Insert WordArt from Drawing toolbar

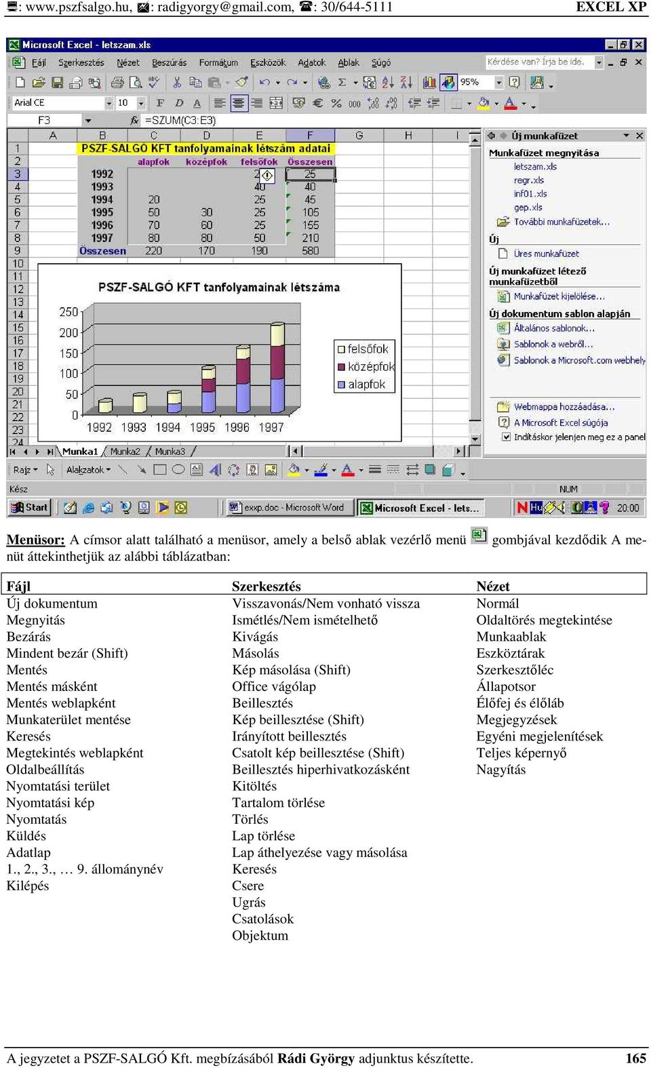click(215, 469)
